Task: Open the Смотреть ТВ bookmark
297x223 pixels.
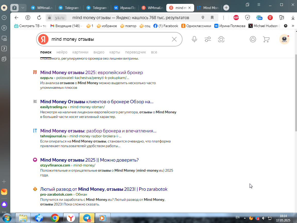Action: [30, 26]
